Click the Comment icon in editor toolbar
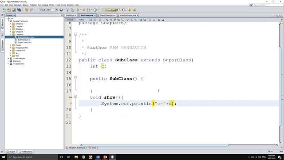Viewport: 284px width, 160px height. point(159,20)
